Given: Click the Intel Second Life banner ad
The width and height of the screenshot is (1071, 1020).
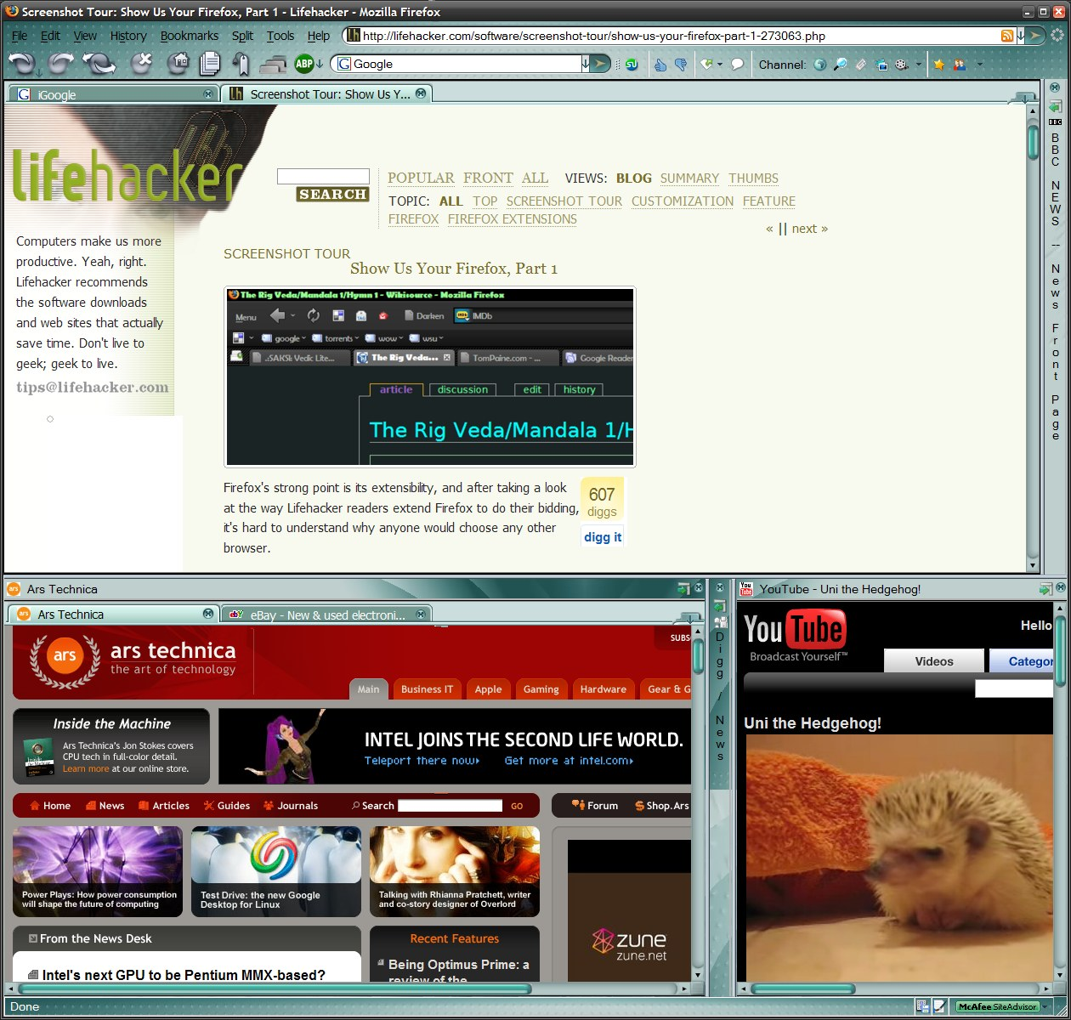Looking at the screenshot, I should [x=455, y=746].
